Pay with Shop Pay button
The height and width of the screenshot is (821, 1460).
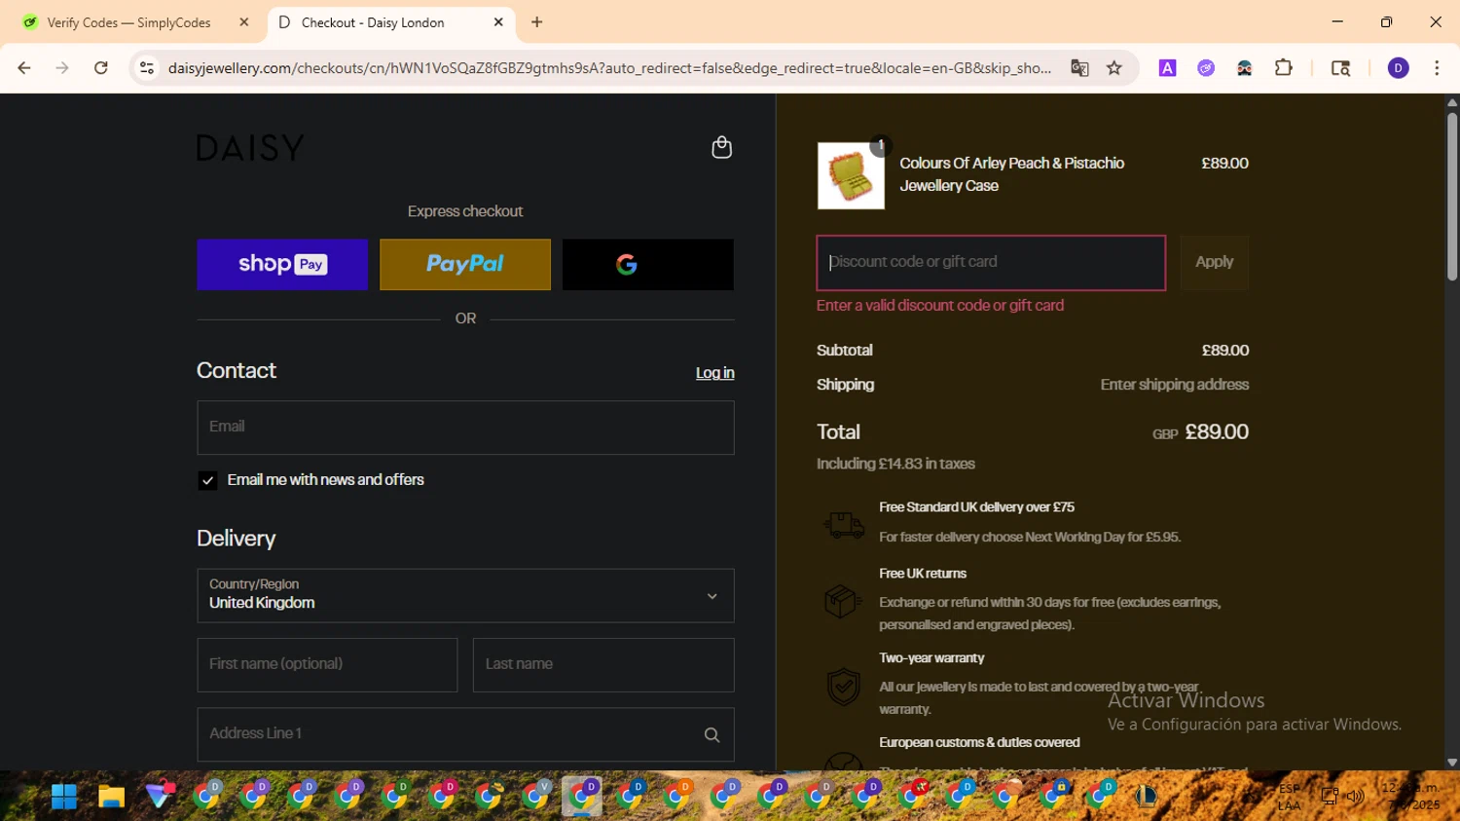[282, 264]
